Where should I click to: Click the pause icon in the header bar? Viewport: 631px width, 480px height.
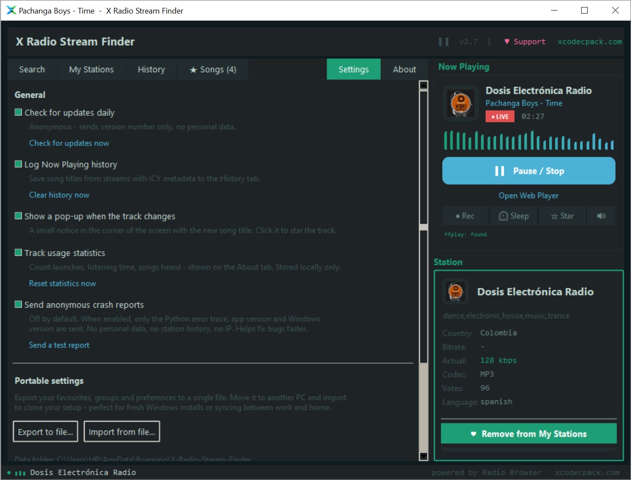[x=443, y=42]
